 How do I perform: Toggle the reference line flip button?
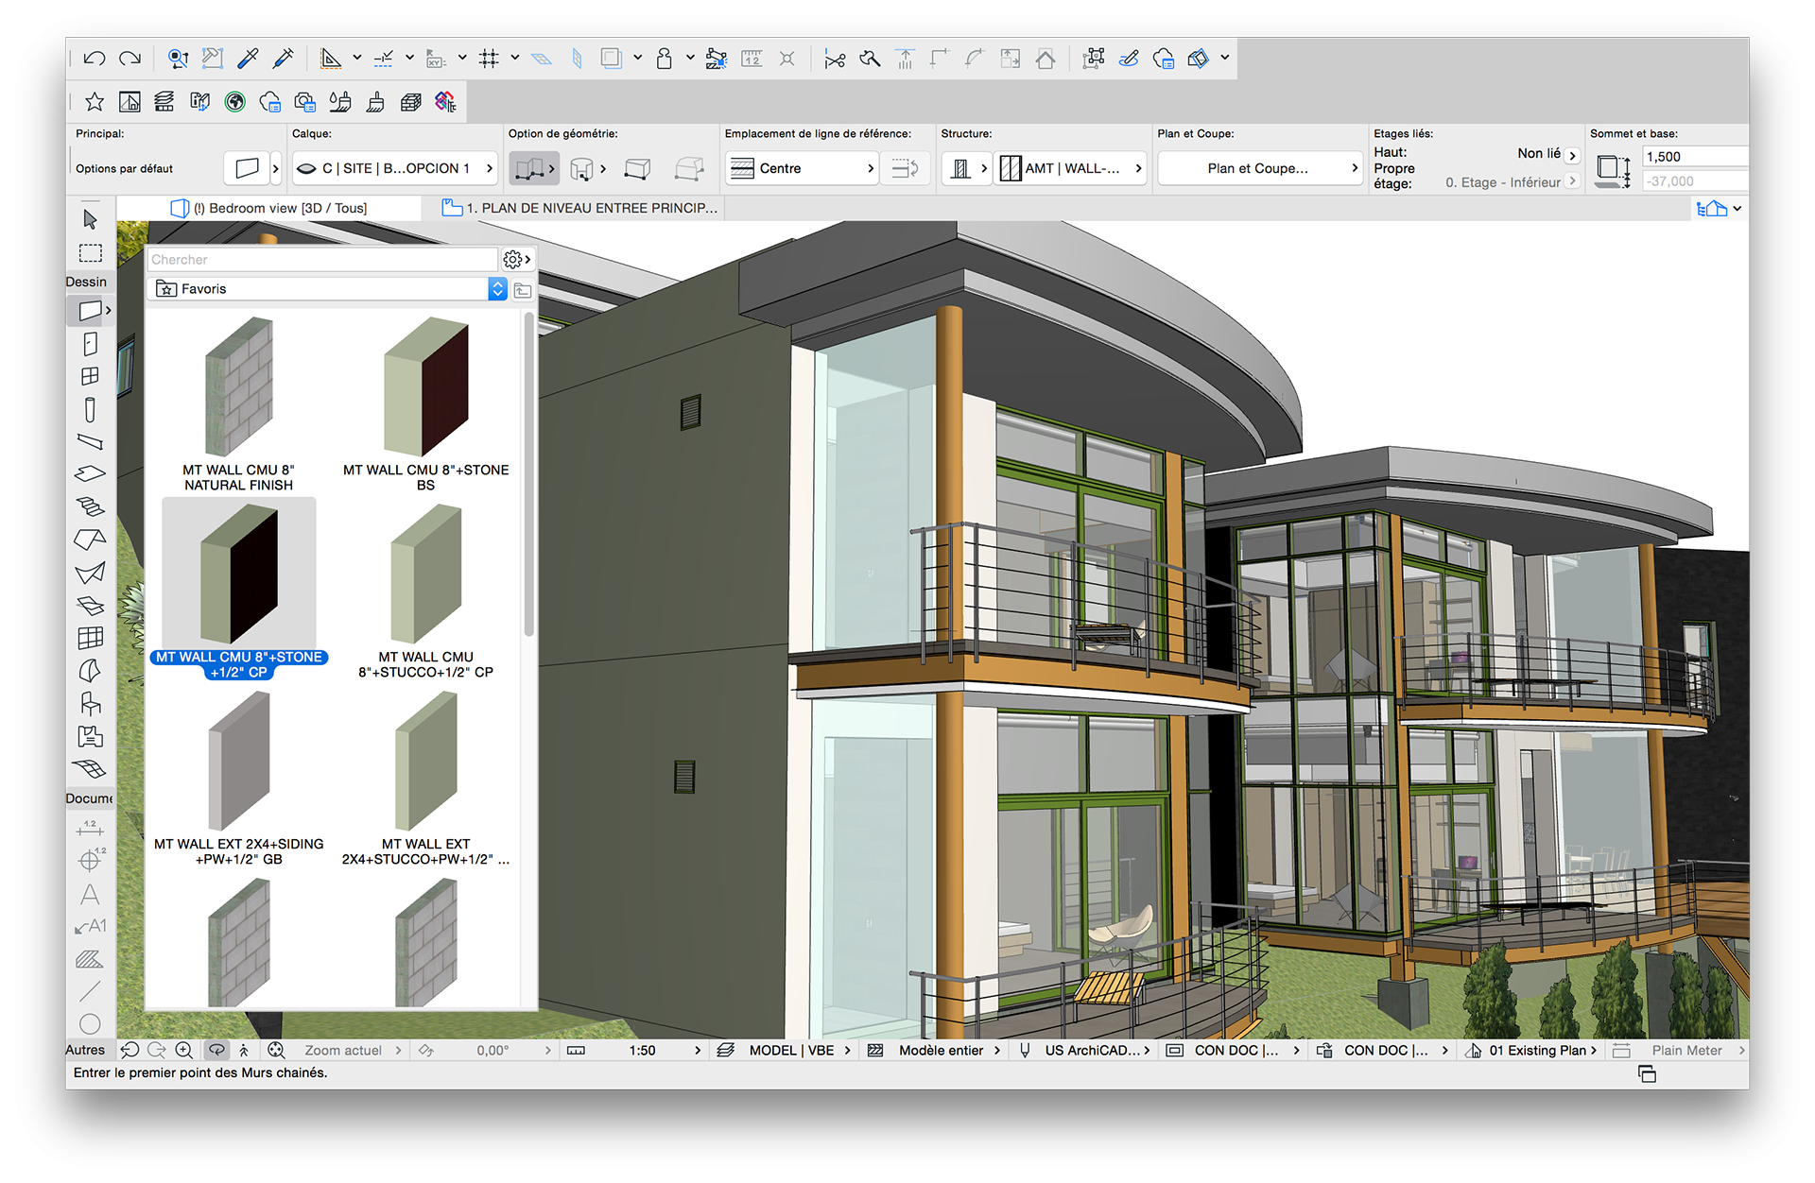coord(905,169)
